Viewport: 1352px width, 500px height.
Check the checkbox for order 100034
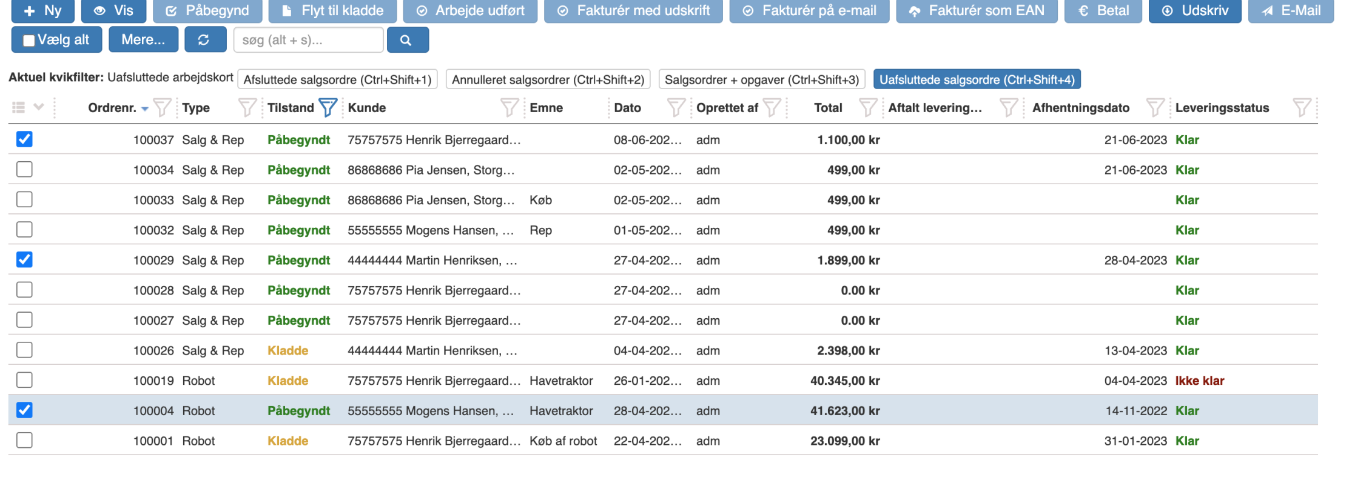click(x=24, y=169)
